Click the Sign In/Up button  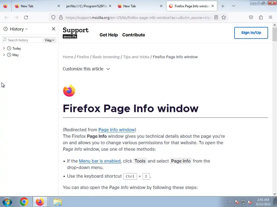click(251, 33)
